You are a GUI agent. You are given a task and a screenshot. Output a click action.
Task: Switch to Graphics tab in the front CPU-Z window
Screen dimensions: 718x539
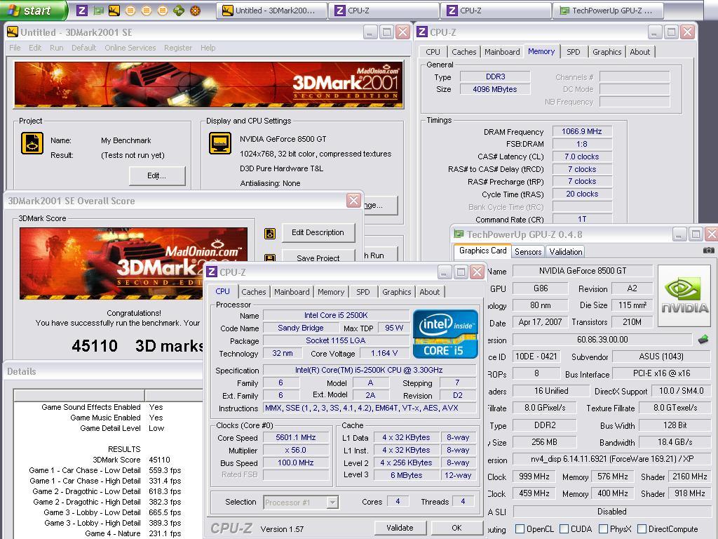tap(397, 292)
